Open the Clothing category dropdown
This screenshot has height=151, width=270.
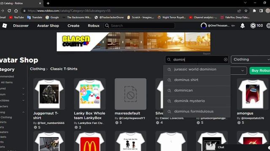[x=250, y=60]
